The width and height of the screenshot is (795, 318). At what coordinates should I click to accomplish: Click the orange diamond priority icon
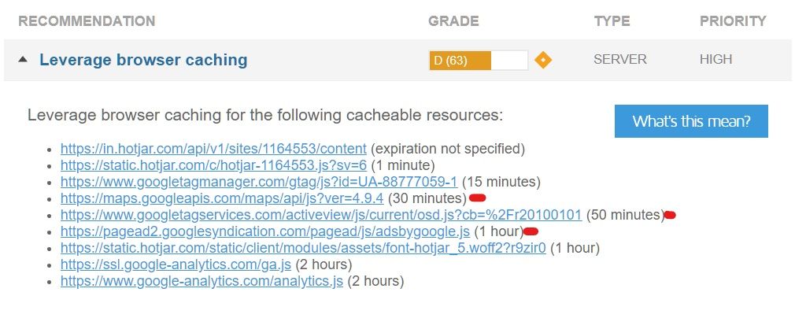542,60
